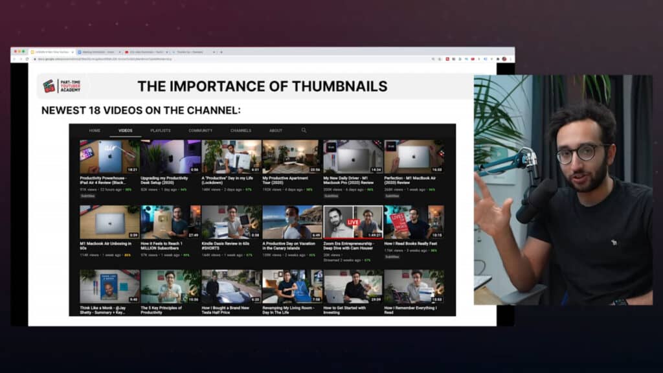This screenshot has height=373, width=663.
Task: Click the 18:21 duration badge on iPad Air video
Action: [133, 169]
